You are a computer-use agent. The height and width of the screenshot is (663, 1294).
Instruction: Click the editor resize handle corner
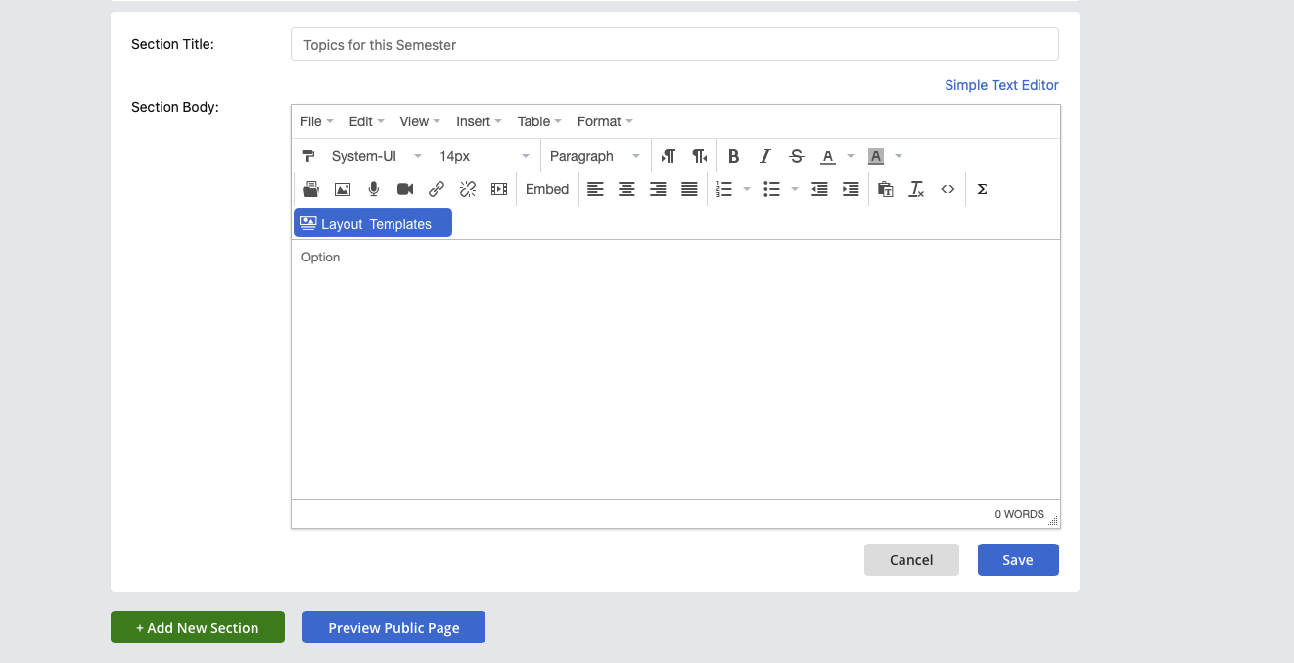1053,520
